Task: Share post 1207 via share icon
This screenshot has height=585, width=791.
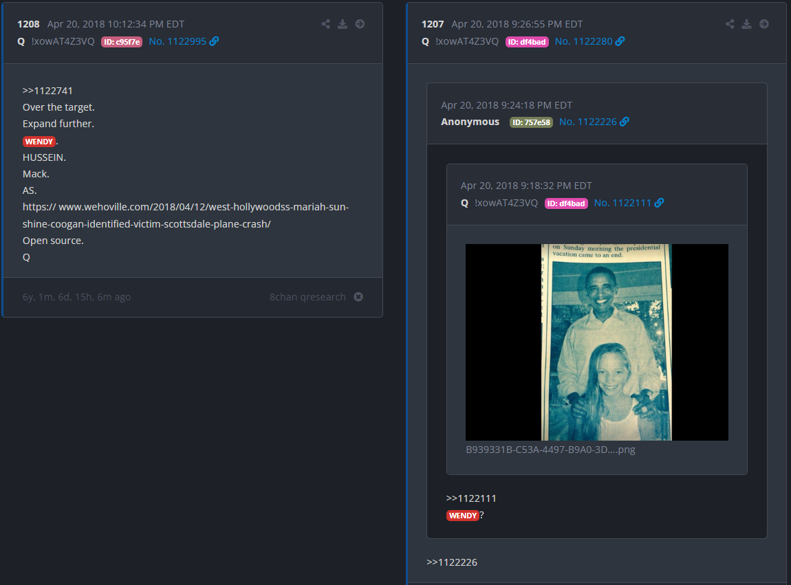Action: (730, 24)
